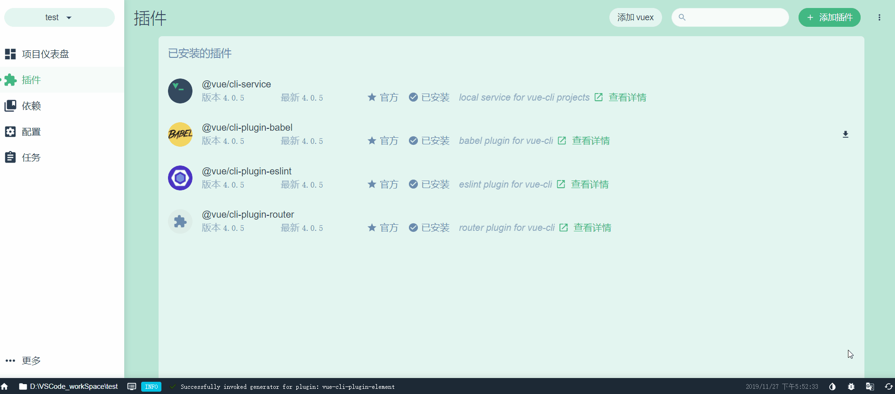Click the 已安装的插件 heading
The image size is (895, 394).
(x=200, y=54)
